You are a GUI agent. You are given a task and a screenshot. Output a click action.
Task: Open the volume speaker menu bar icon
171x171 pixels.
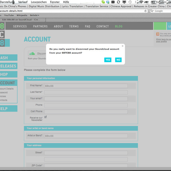pos(147,2)
